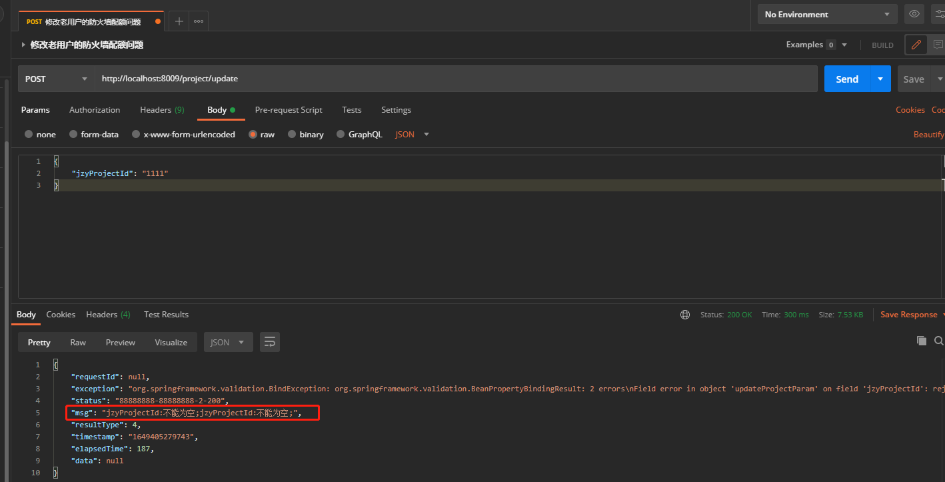The width and height of the screenshot is (945, 482).
Task: Click the "exception" line in response
Action: [x=508, y=389]
